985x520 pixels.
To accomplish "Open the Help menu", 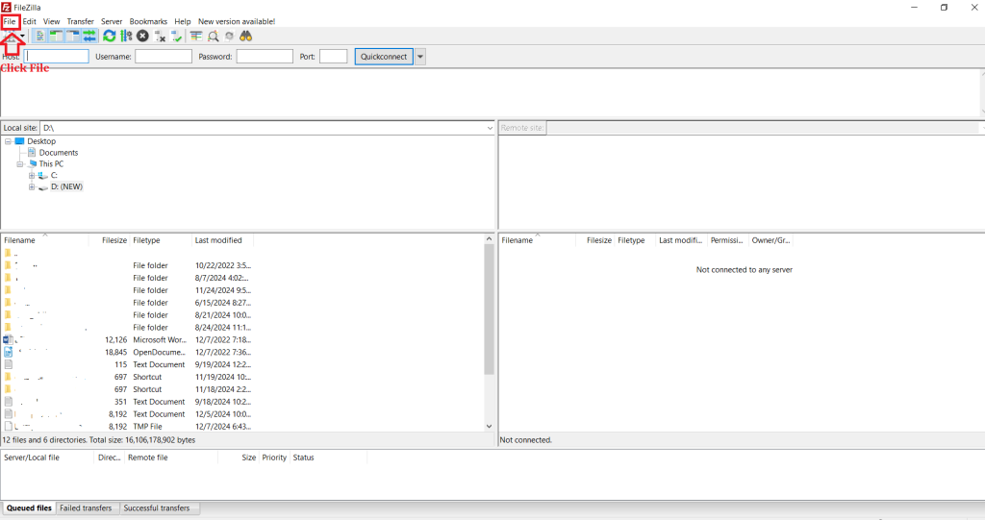I will click(182, 21).
